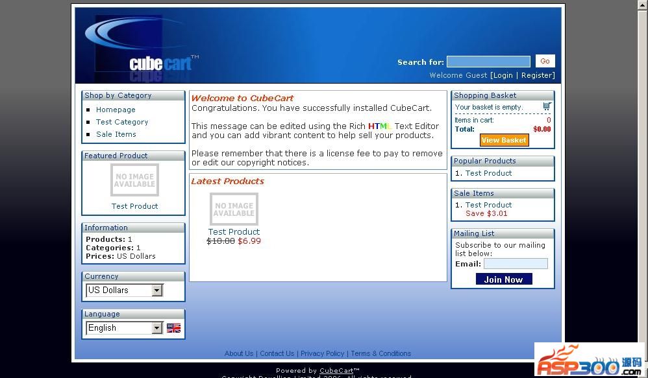The width and height of the screenshot is (648, 378).
Task: Open the Contact Us footer link
Action: pos(277,353)
